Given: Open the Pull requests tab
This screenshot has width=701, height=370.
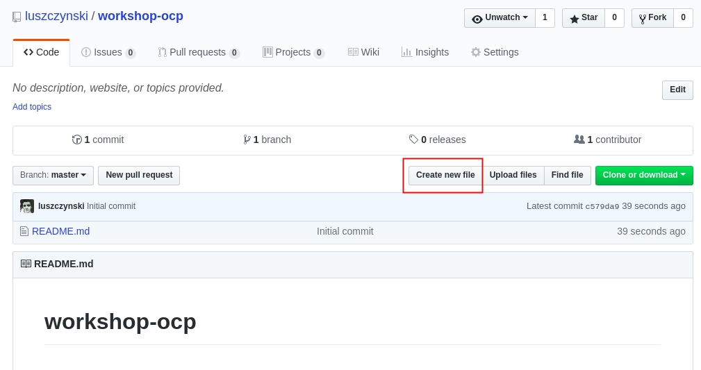Looking at the screenshot, I should 198,52.
